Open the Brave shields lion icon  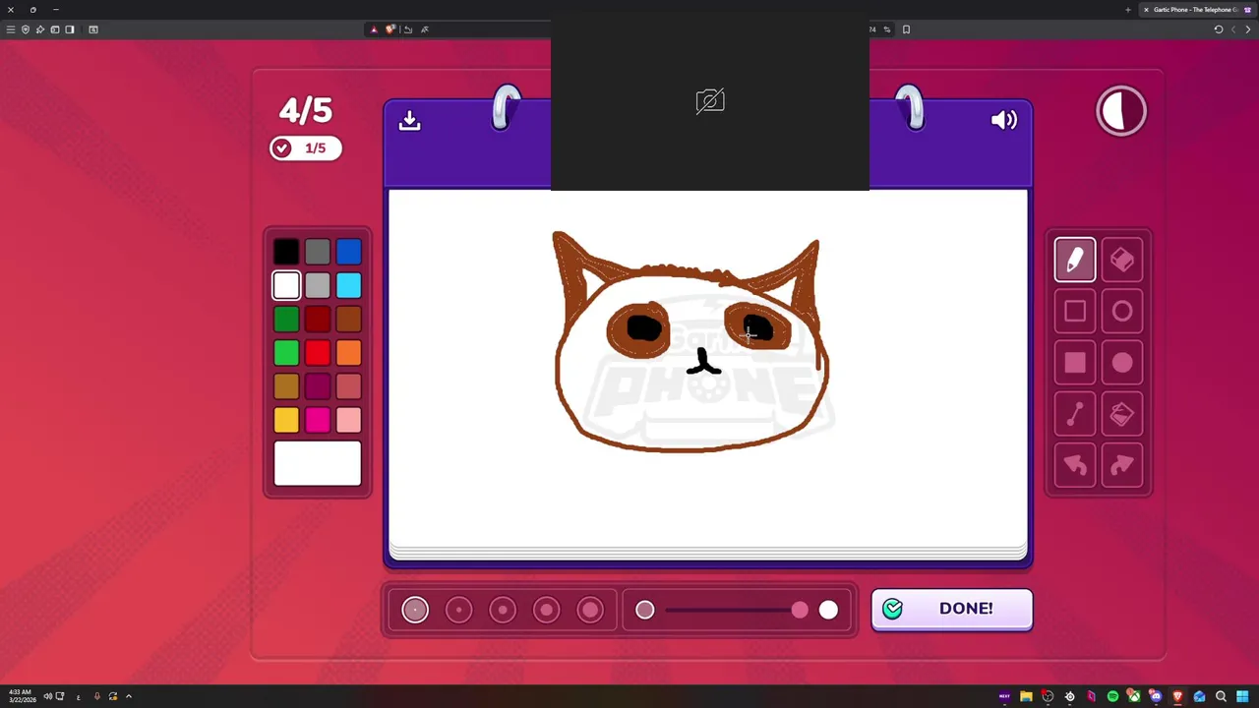tap(390, 29)
